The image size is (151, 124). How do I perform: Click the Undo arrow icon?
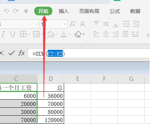(x=6, y=11)
